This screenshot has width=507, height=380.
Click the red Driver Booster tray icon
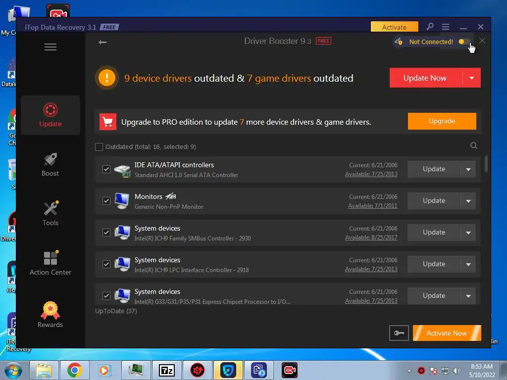(421, 371)
